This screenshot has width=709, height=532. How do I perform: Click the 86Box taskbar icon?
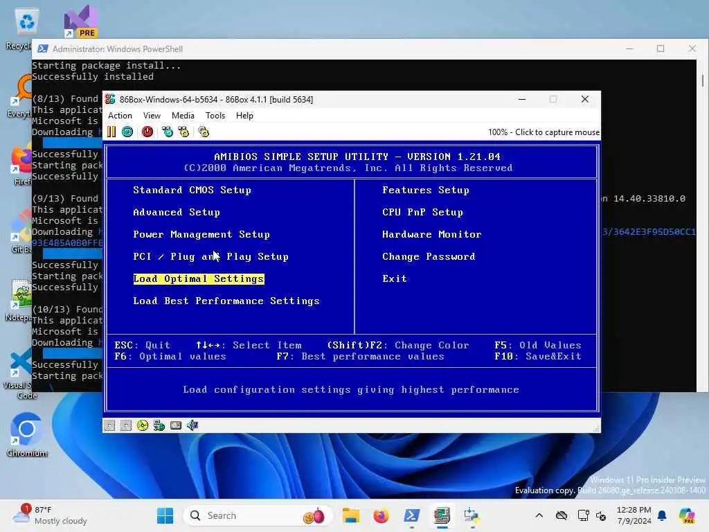[442, 515]
